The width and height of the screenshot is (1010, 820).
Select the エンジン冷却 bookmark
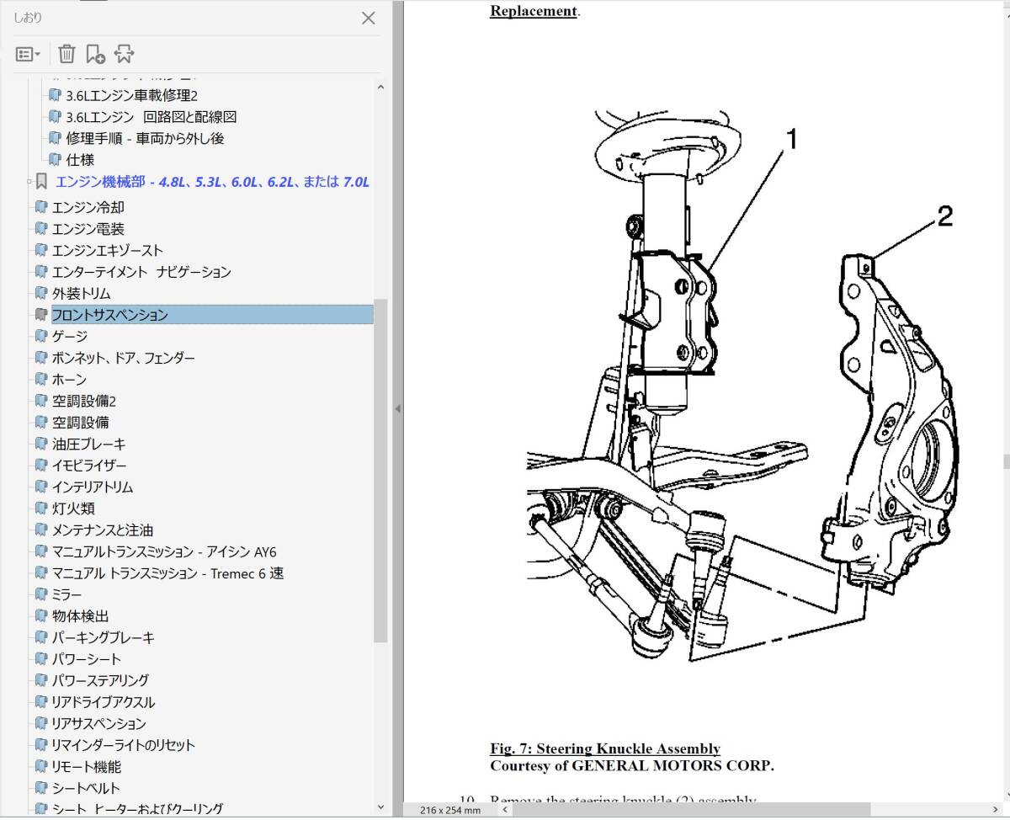point(88,207)
